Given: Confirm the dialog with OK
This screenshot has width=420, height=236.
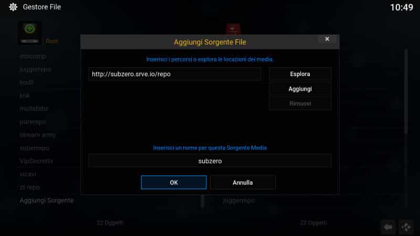Looking at the screenshot, I should 174,183.
